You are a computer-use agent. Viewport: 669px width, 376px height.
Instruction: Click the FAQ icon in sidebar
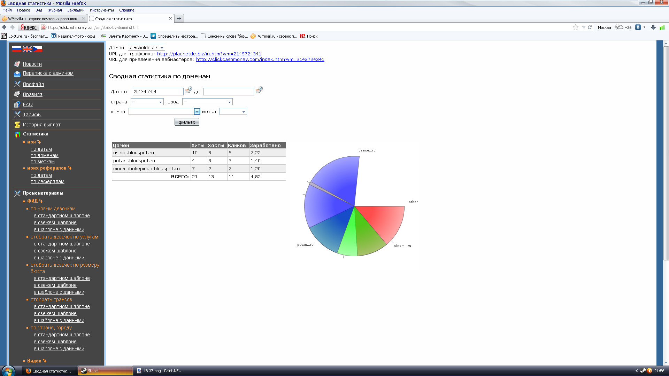(x=17, y=104)
